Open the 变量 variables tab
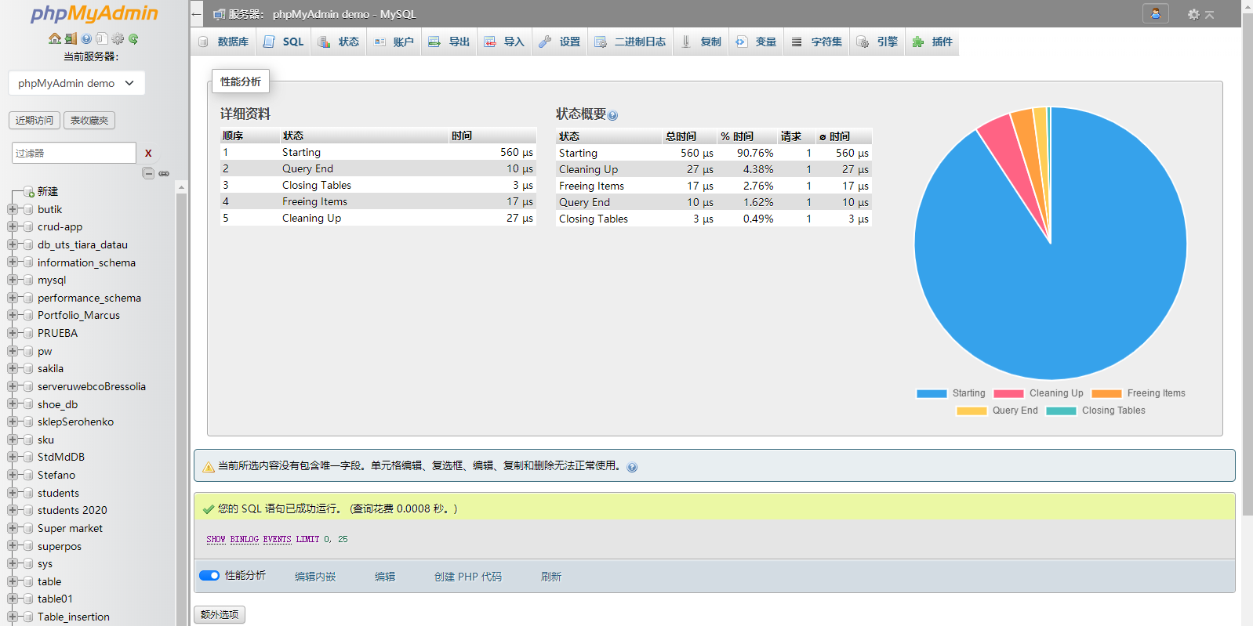This screenshot has height=626, width=1253. pos(756,42)
